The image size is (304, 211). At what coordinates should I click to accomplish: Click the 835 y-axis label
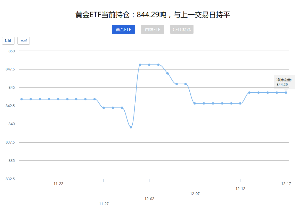tap(12, 160)
